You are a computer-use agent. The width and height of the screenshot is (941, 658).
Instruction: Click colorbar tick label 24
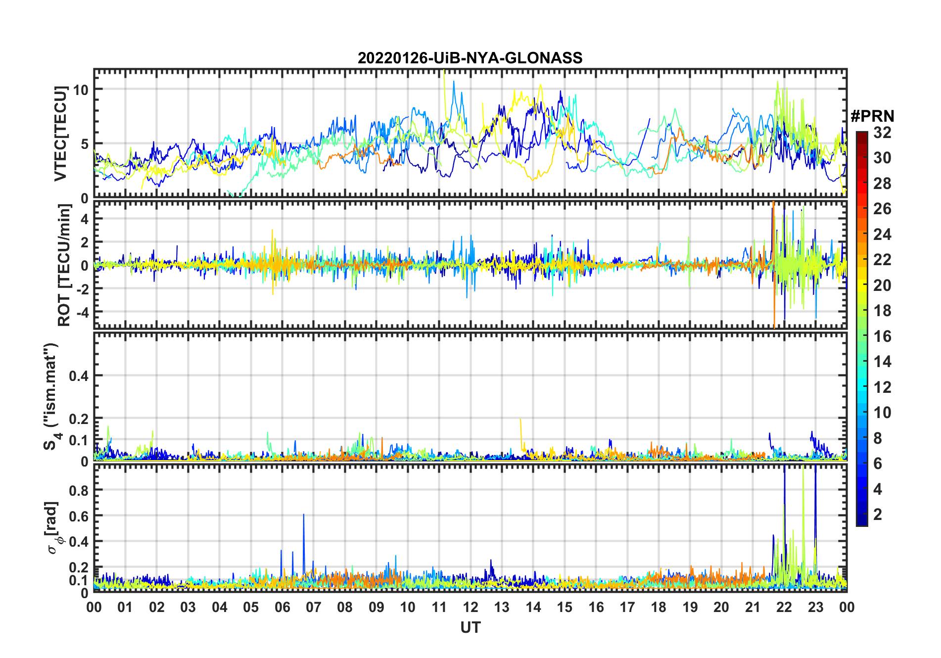point(882,234)
